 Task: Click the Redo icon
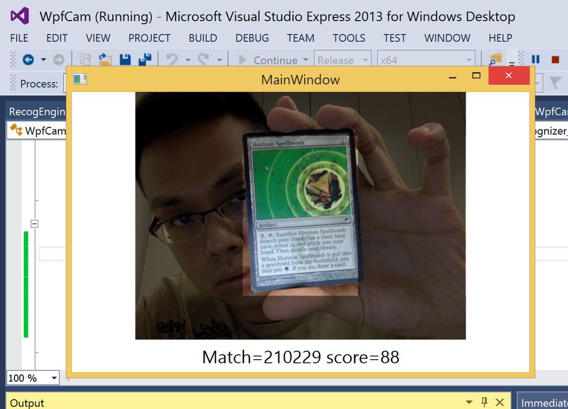pyautogui.click(x=203, y=58)
